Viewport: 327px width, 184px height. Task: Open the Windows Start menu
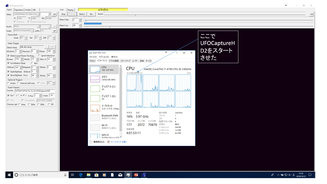click(x=9, y=175)
